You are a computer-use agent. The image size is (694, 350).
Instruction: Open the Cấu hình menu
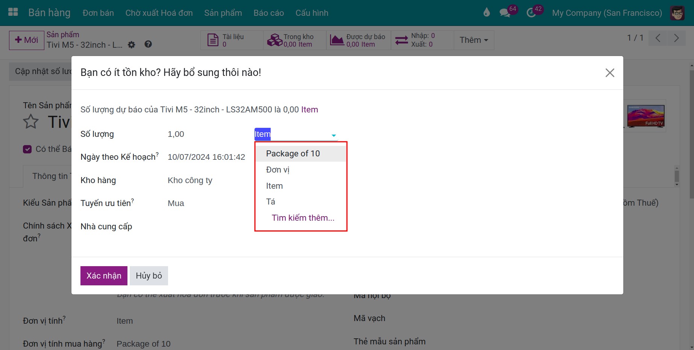312,13
